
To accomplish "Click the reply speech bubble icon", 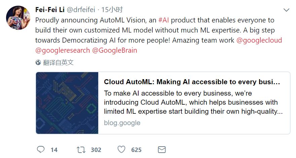I will (x=41, y=149).
